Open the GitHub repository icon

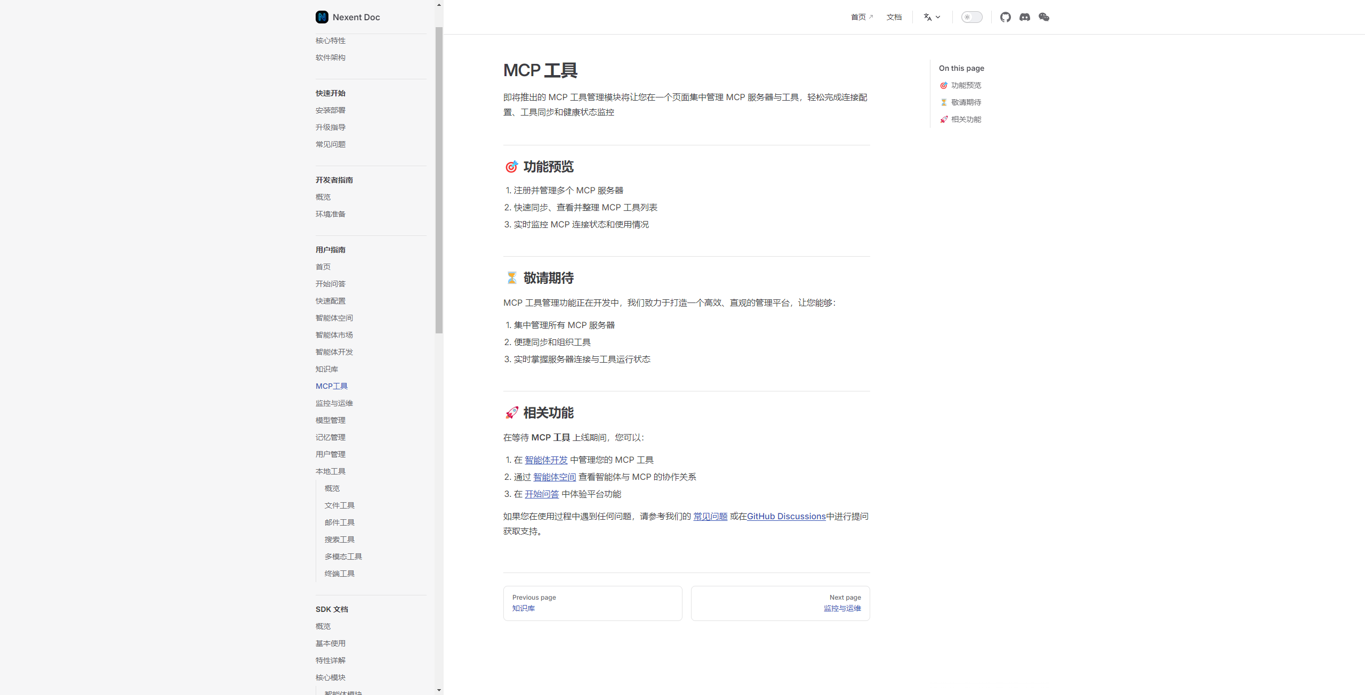[x=1005, y=17]
